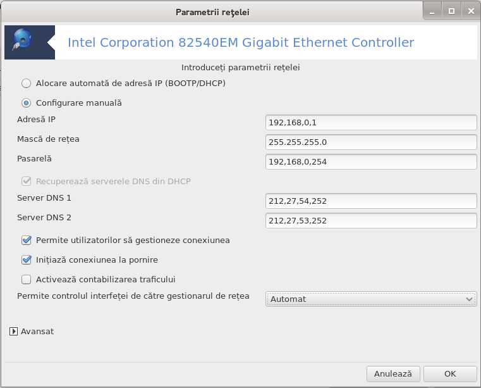This screenshot has height=388, width=481.
Task: Click the Anulează button
Action: coord(393,374)
